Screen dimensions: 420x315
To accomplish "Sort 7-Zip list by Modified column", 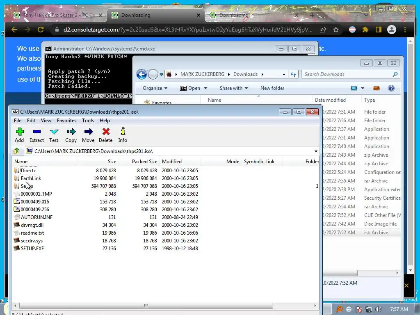I will tap(180, 162).
